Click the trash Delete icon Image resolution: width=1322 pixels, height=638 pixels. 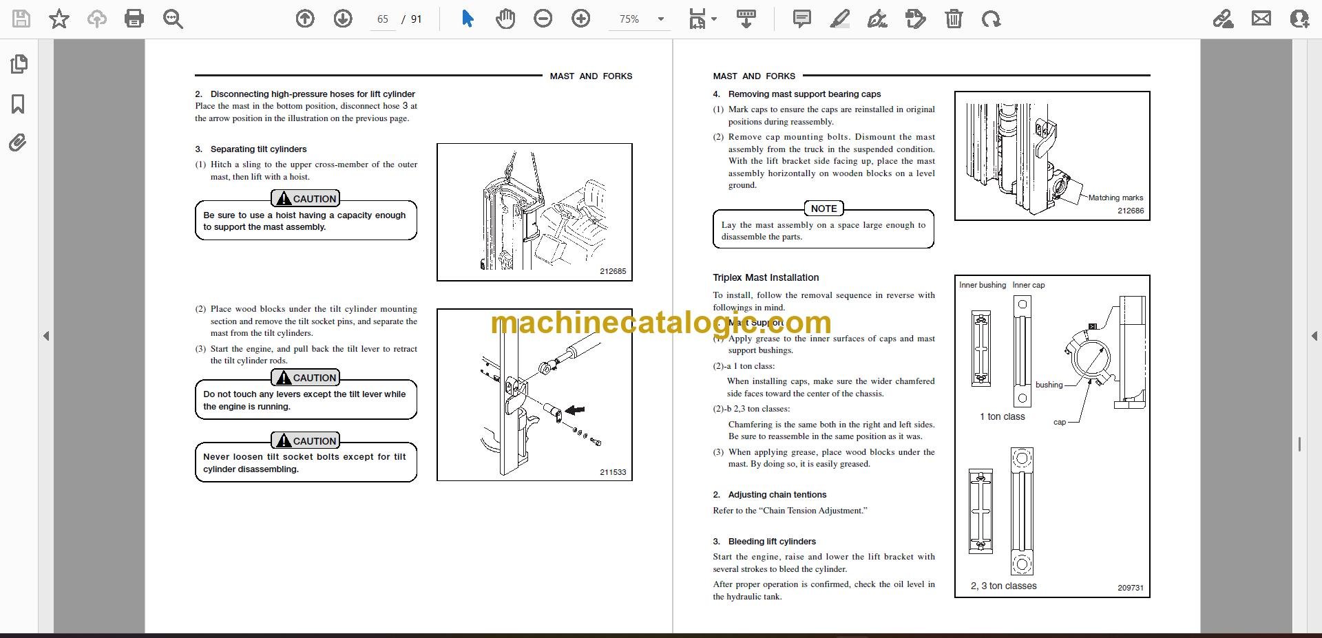point(954,19)
